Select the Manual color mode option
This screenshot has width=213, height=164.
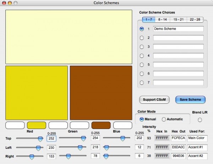coord(142,119)
